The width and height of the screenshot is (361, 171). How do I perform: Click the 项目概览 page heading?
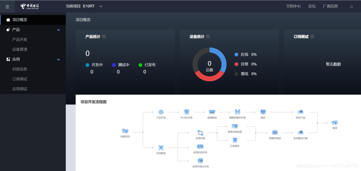click(x=83, y=20)
